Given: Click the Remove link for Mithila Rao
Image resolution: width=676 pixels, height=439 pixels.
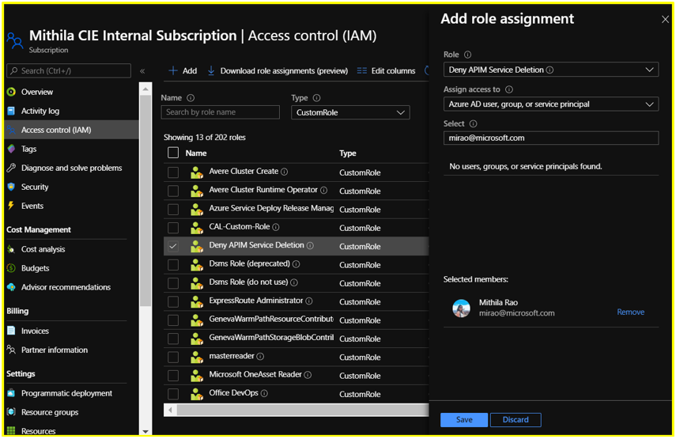Looking at the screenshot, I should pos(630,312).
